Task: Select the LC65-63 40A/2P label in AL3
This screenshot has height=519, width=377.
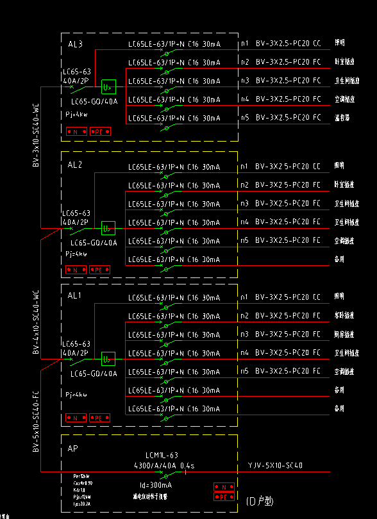Action: tap(78, 76)
